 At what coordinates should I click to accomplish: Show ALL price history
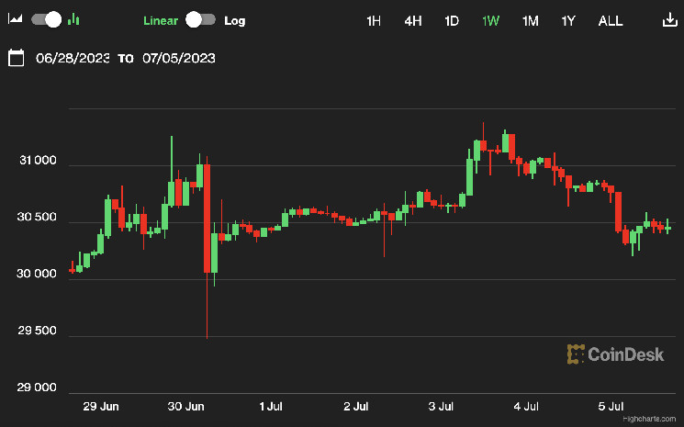[610, 20]
